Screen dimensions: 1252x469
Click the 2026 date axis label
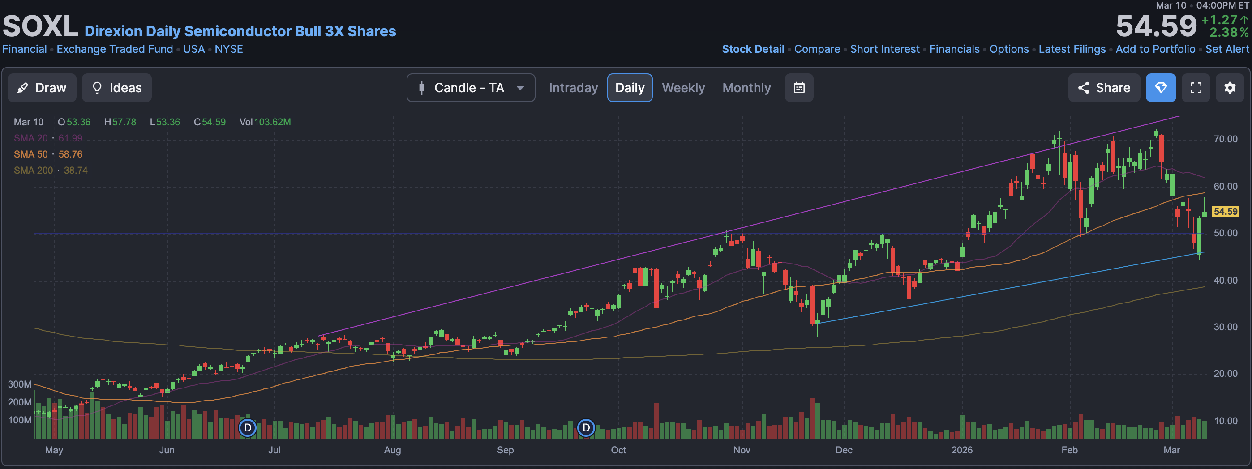(962, 450)
